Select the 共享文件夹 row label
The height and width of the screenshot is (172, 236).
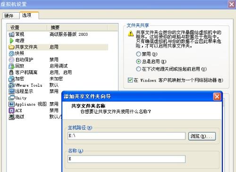[x=26, y=47]
